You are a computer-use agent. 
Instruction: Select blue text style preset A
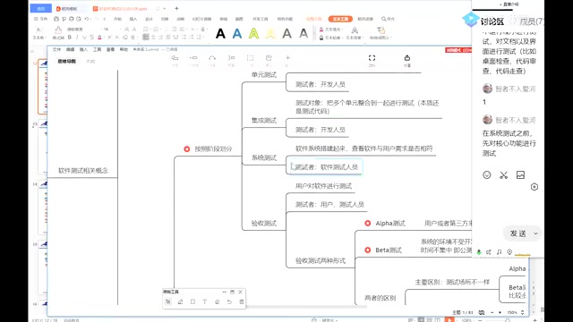click(x=237, y=34)
